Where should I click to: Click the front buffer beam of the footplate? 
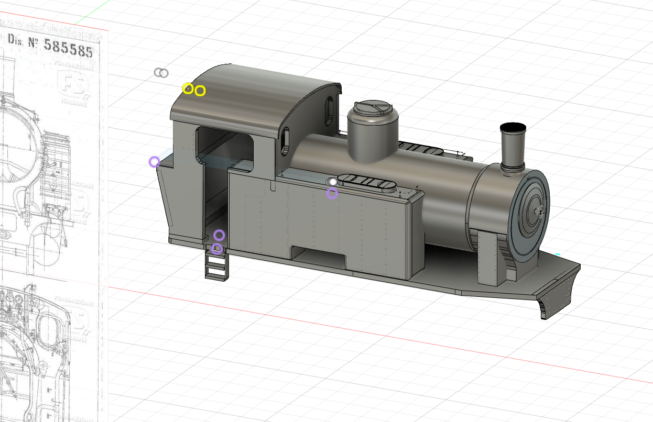point(560,292)
